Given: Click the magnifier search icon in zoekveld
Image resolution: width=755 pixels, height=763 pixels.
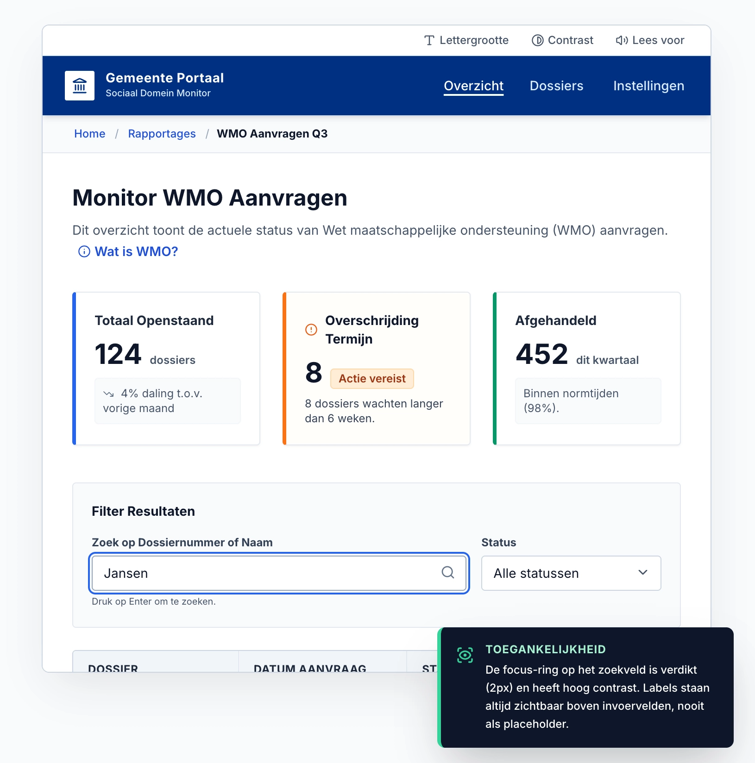Looking at the screenshot, I should (x=448, y=573).
